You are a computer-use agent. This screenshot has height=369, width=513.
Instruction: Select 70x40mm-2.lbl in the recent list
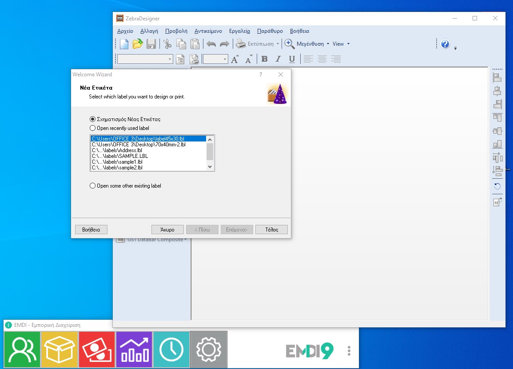pos(148,144)
